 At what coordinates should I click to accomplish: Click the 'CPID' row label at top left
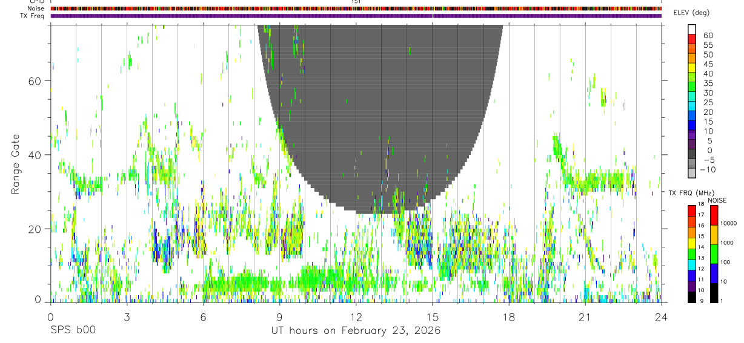36,2
